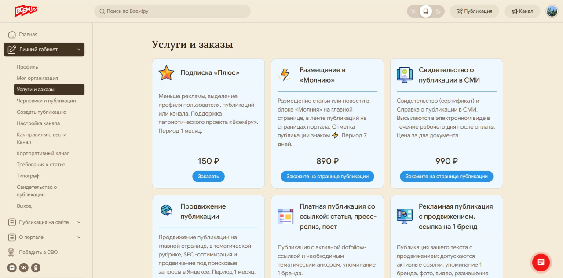Click the О портале list icon
This screenshot has height=278, width=563.
point(12,237)
